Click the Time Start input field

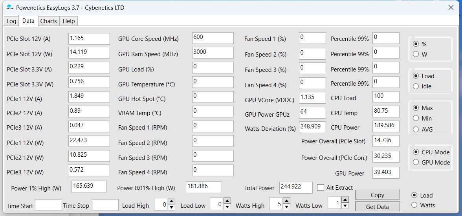pyautogui.click(x=48, y=205)
